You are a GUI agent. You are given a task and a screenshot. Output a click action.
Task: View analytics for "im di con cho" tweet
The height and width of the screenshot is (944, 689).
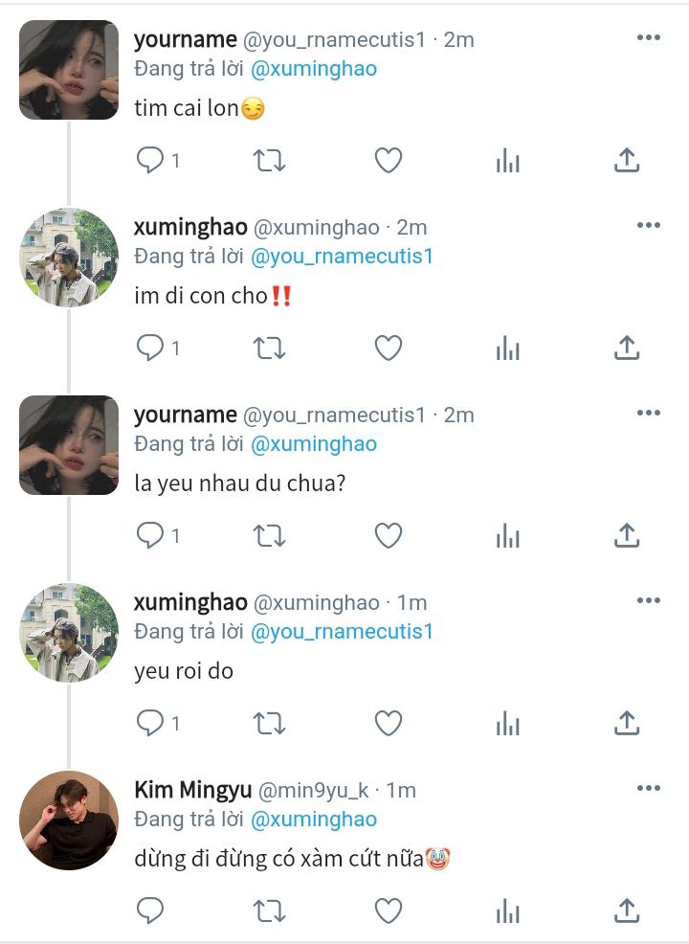(508, 348)
